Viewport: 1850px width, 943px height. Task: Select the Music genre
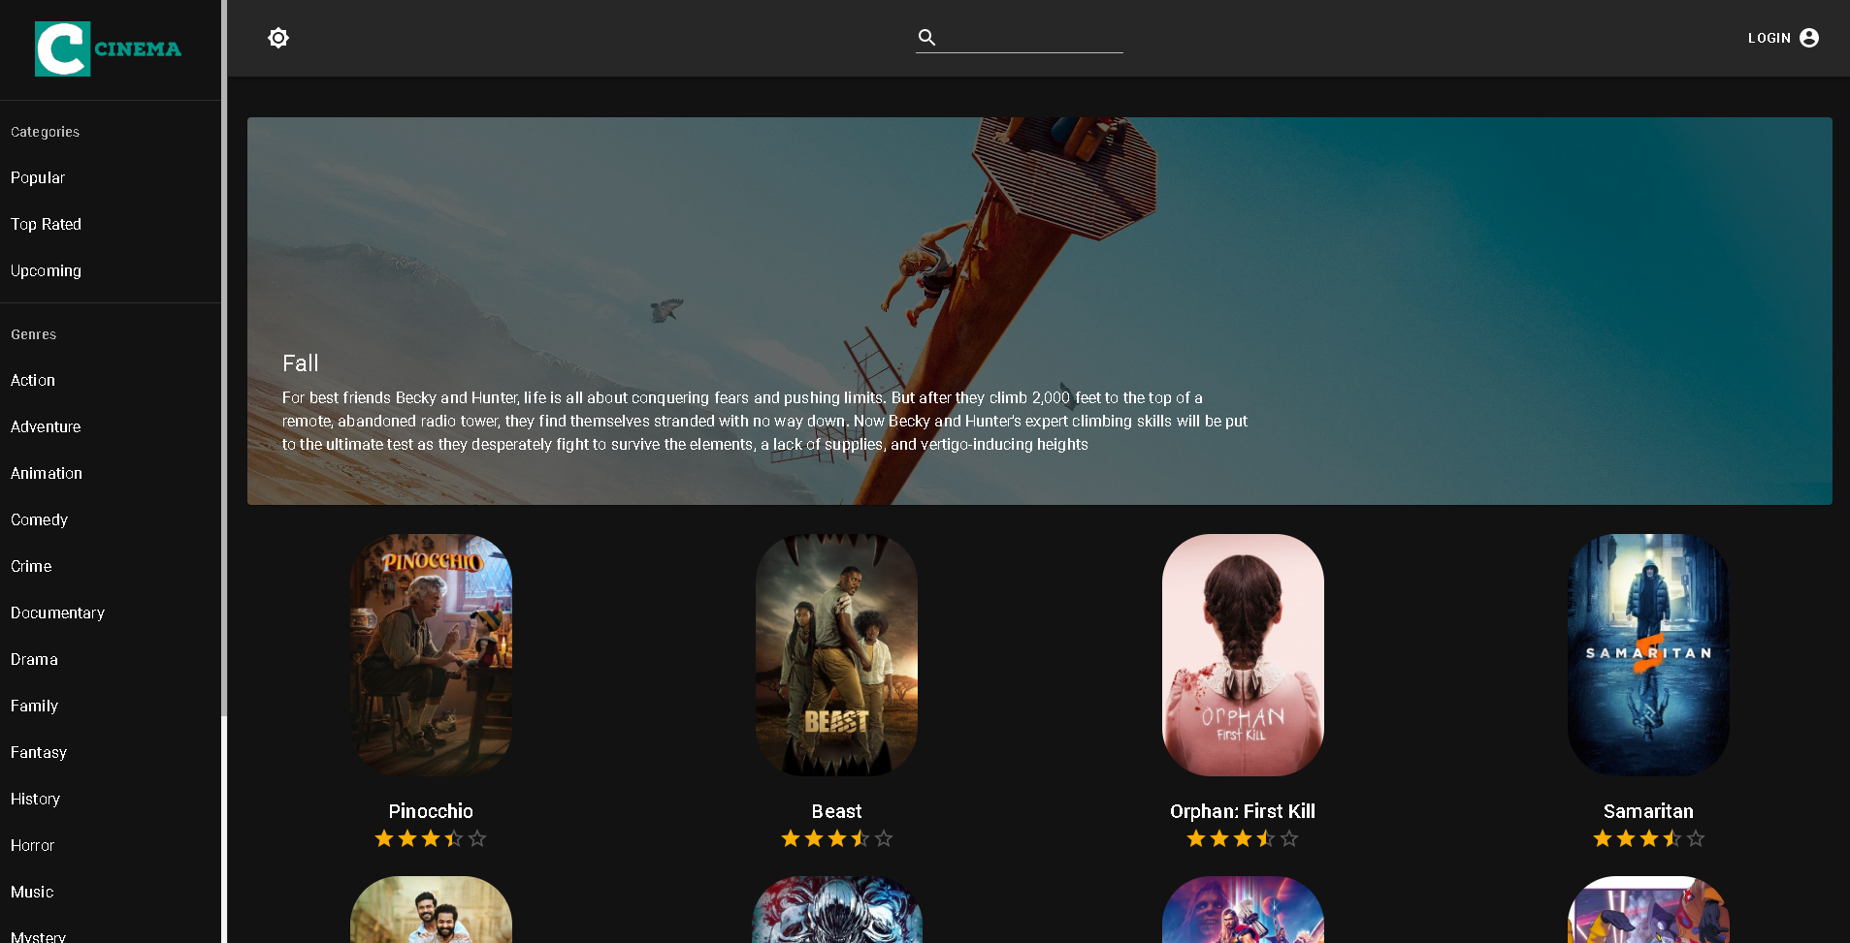click(x=111, y=892)
